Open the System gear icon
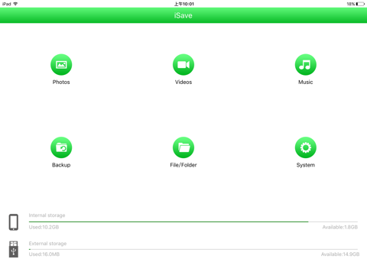Screen dimensions: 367x275 (306, 147)
